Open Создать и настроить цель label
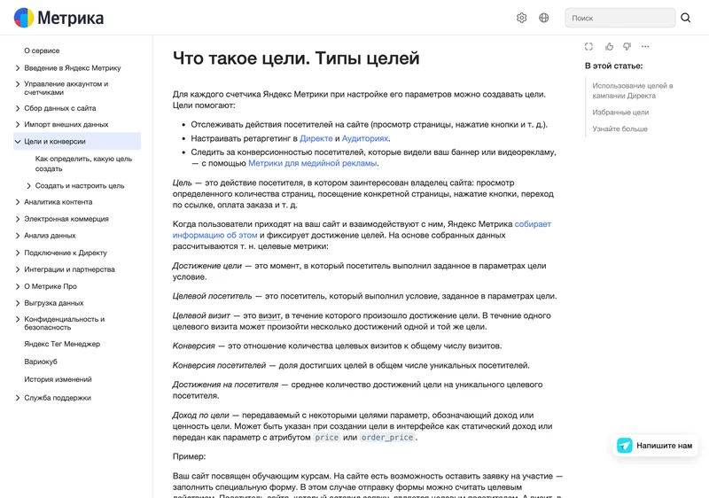Screen dimensions: 709x498 click(80, 186)
